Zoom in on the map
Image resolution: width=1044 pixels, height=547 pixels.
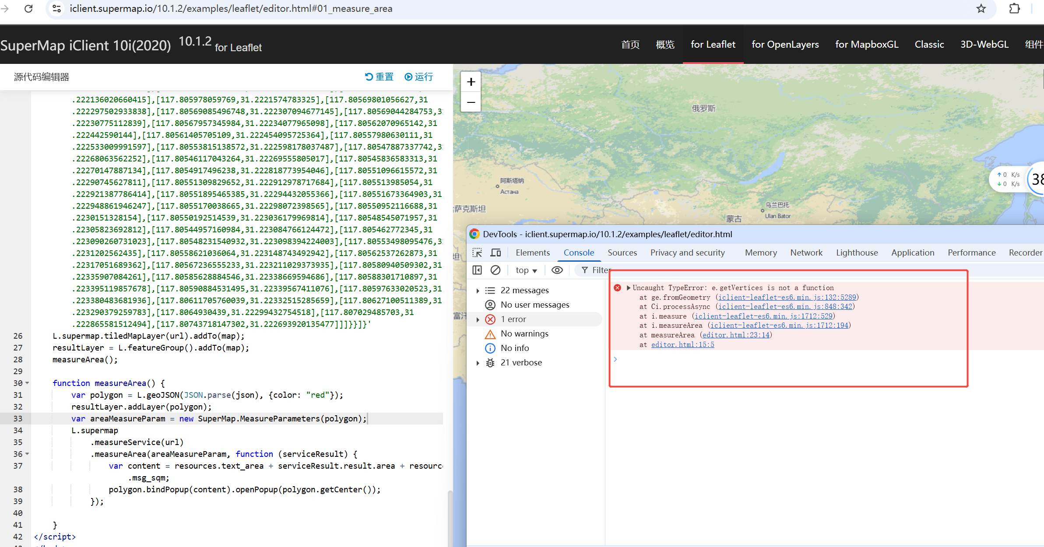(x=471, y=82)
